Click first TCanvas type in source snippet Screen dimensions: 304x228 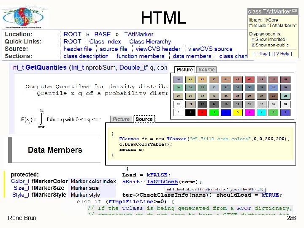tap(129, 139)
